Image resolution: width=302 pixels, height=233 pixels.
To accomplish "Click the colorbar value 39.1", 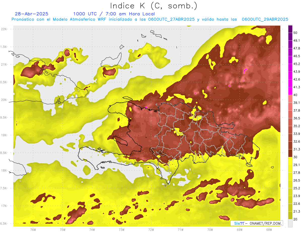I will tap(297, 103).
